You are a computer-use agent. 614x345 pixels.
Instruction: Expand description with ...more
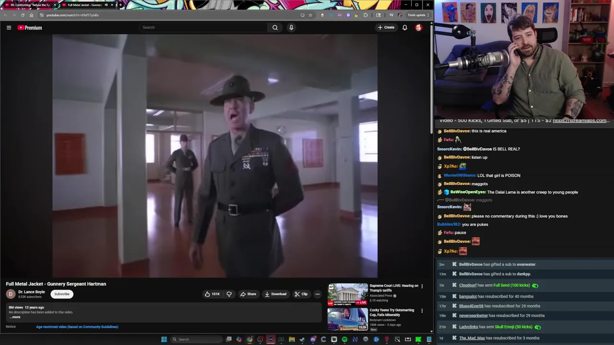point(15,317)
